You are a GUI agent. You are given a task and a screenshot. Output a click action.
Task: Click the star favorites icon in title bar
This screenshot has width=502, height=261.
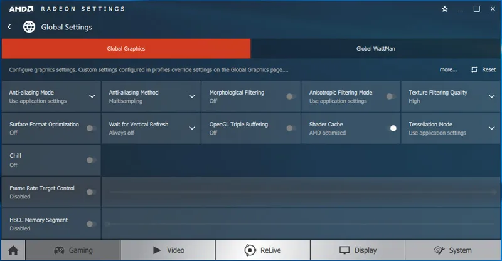445,9
